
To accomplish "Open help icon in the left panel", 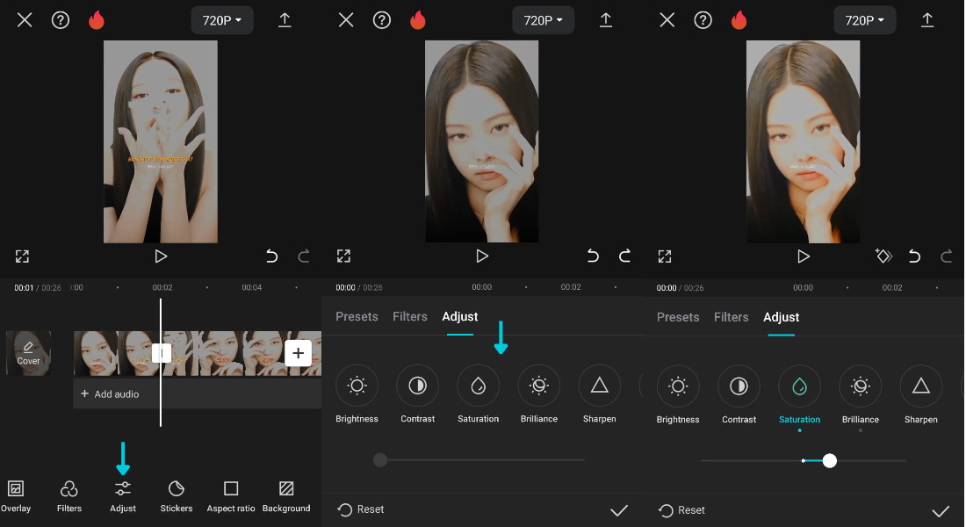I will click(61, 20).
